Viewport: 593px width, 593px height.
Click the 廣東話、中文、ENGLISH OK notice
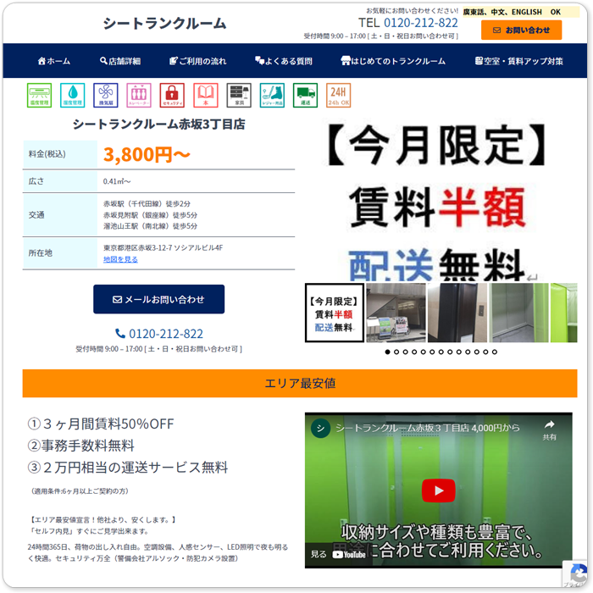pyautogui.click(x=520, y=12)
